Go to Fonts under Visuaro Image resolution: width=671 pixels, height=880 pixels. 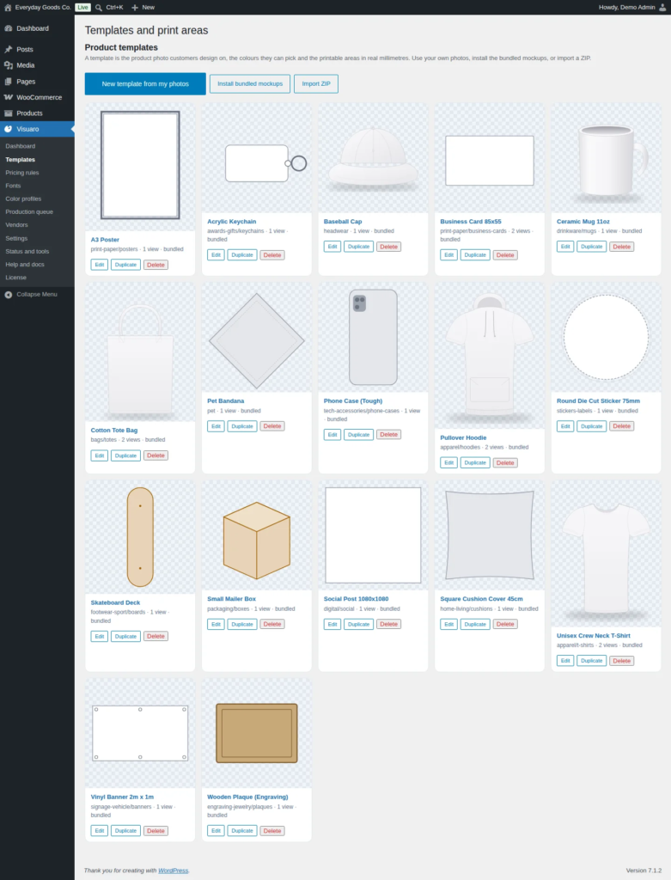13,186
